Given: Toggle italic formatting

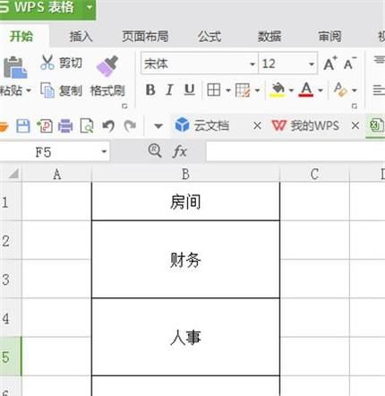Looking at the screenshot, I should [x=169, y=90].
